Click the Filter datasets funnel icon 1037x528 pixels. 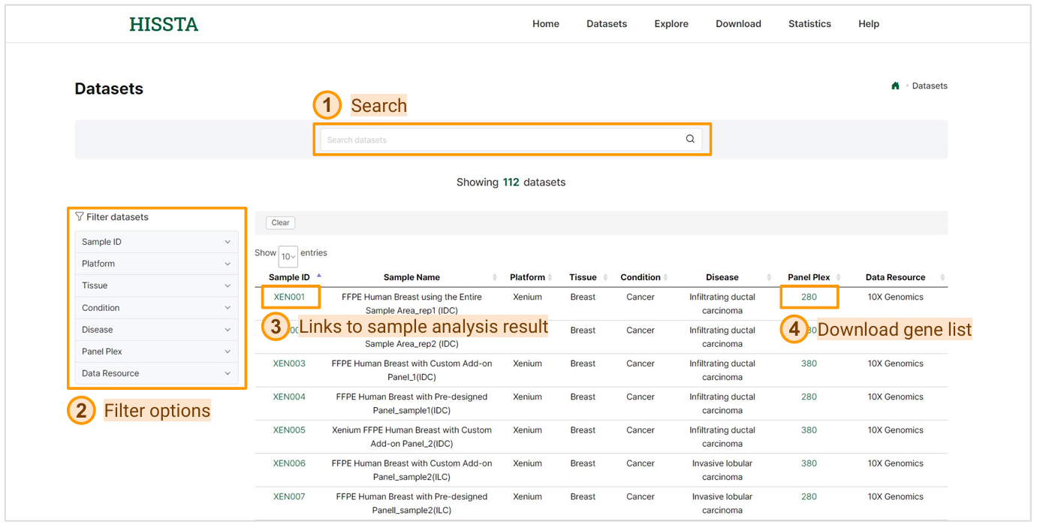(x=80, y=217)
